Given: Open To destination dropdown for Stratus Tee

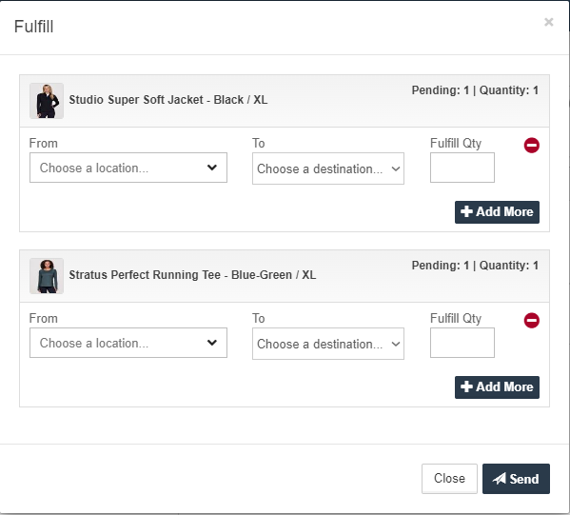Looking at the screenshot, I should (x=328, y=344).
